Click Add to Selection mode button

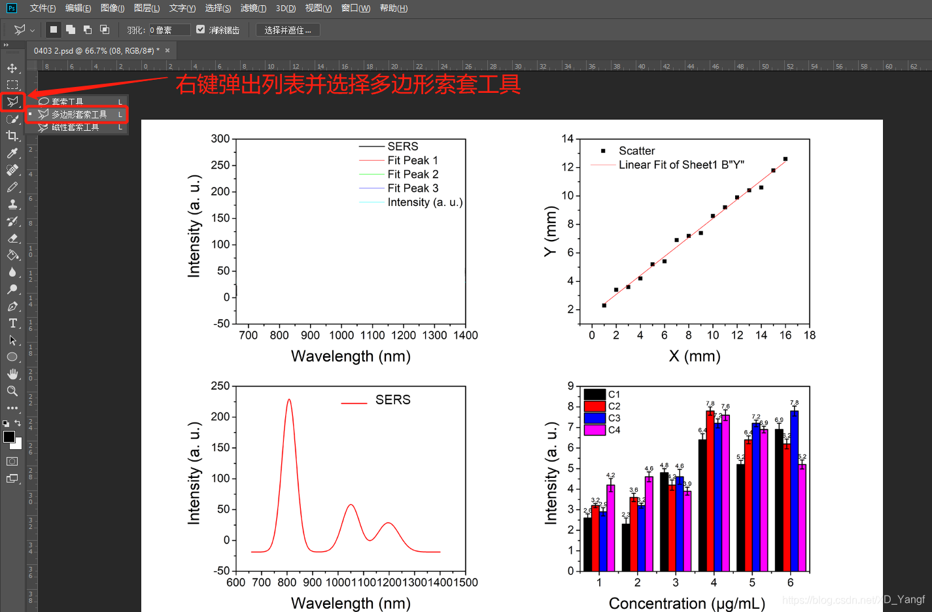pos(71,29)
